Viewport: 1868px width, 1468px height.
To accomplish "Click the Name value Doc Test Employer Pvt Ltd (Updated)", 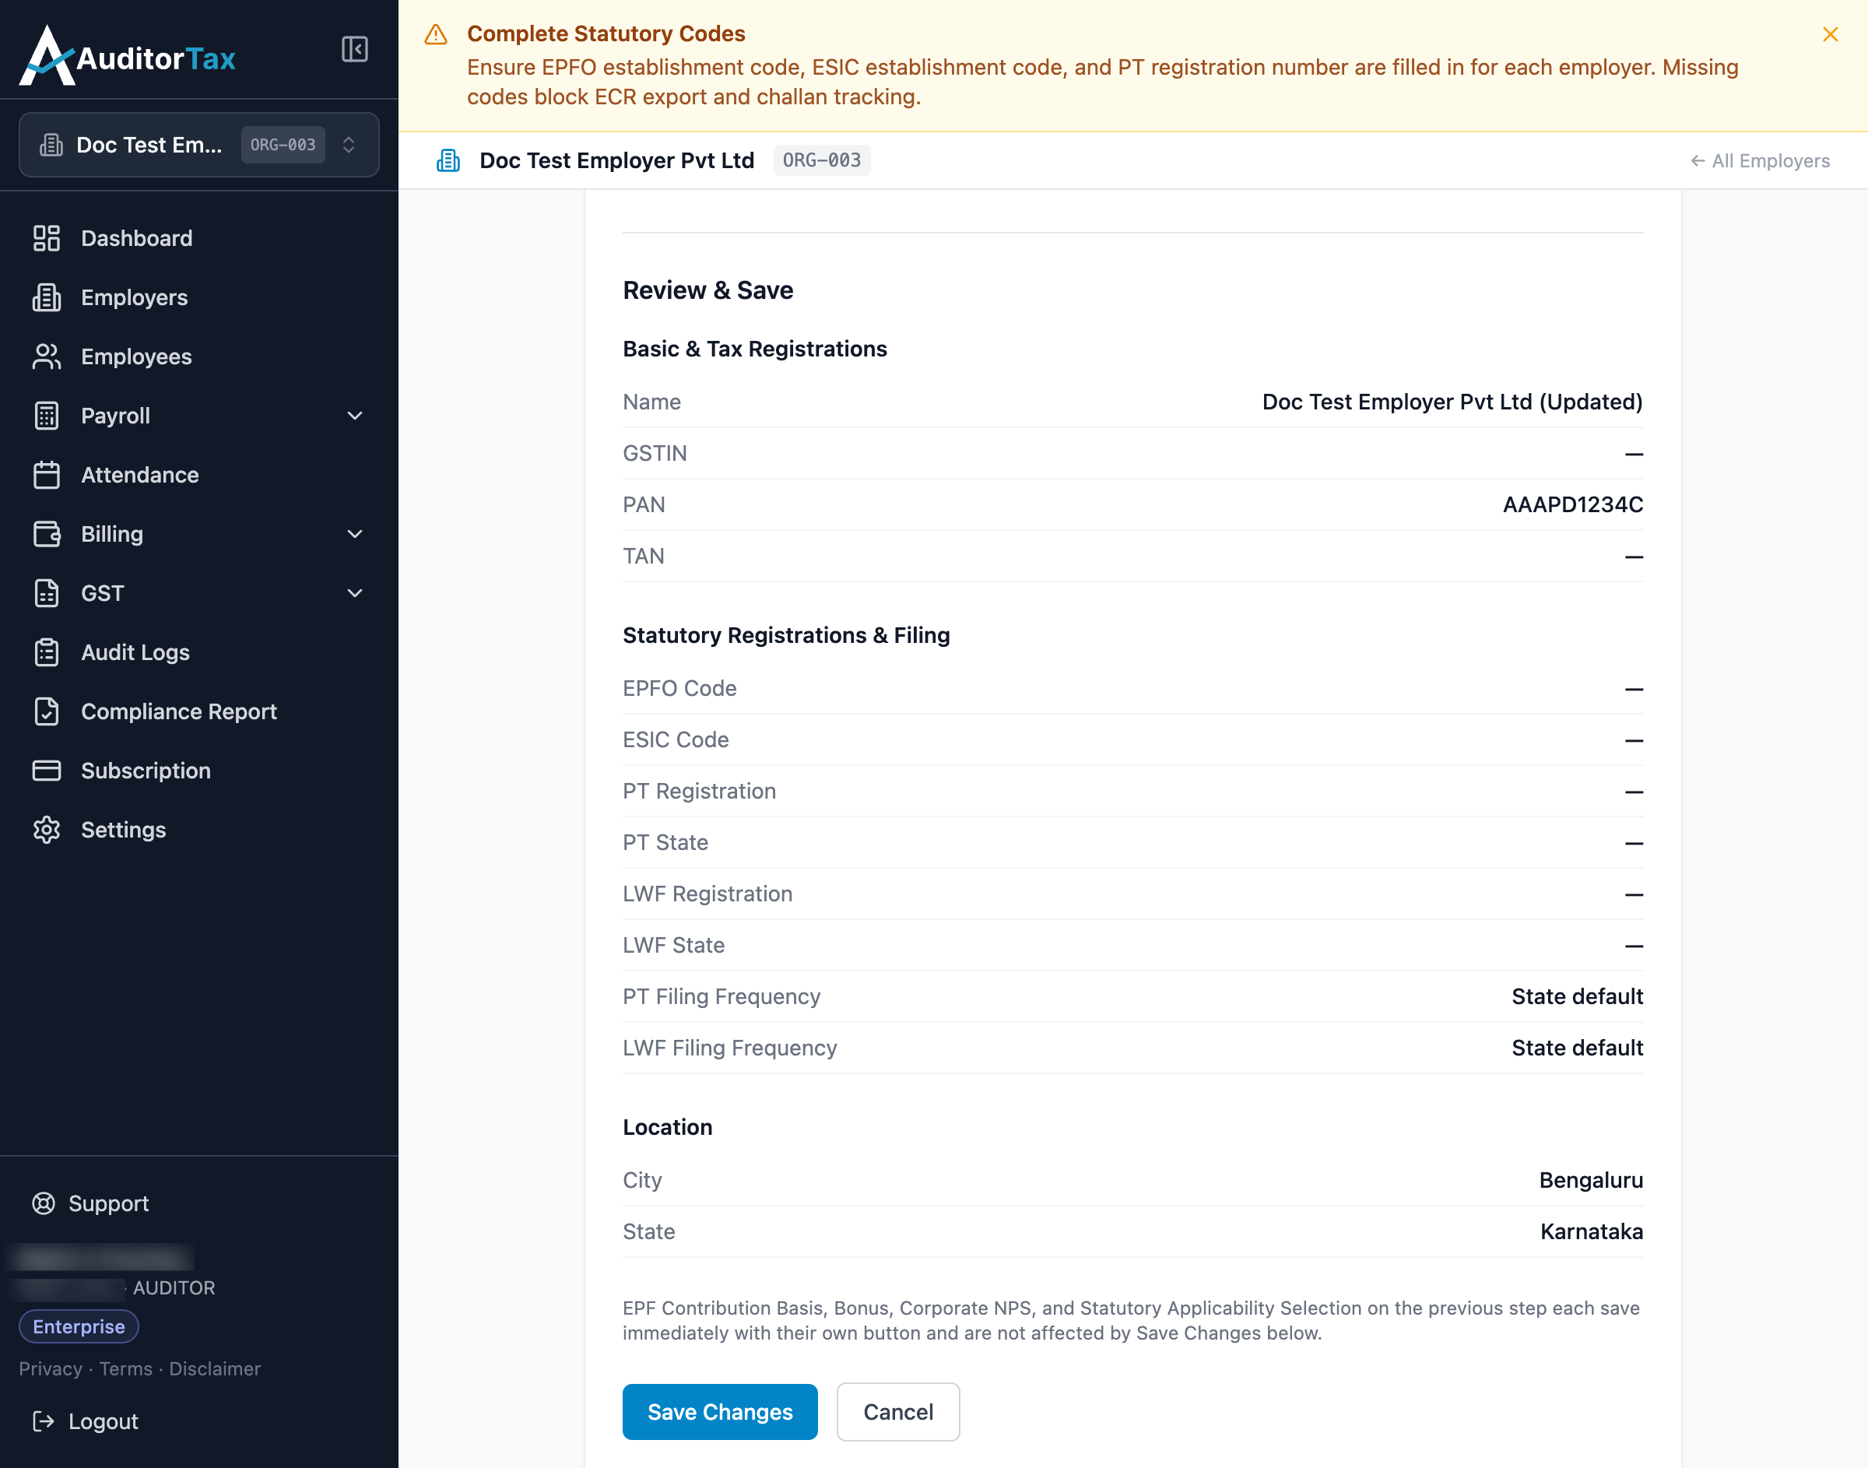I will pos(1452,402).
